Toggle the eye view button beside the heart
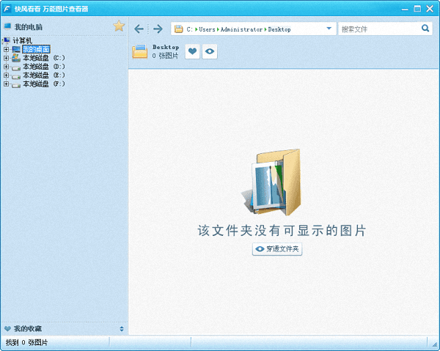The image size is (440, 351). tap(210, 51)
